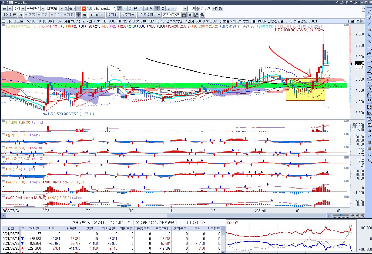Select the trend line drawing tool
Viewport: 372px width, 254px height.
(x=369, y=24)
